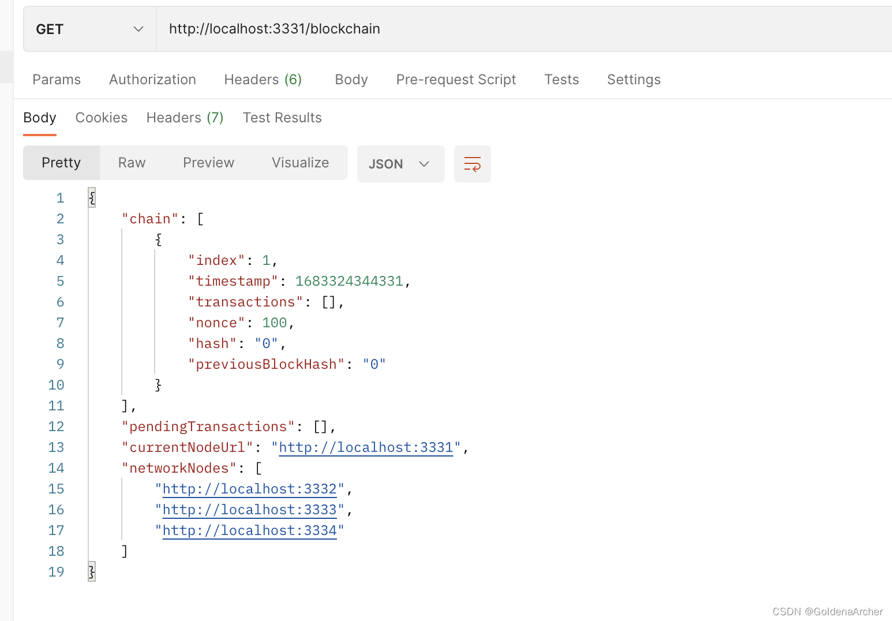Click the "hash" key text

(x=212, y=343)
